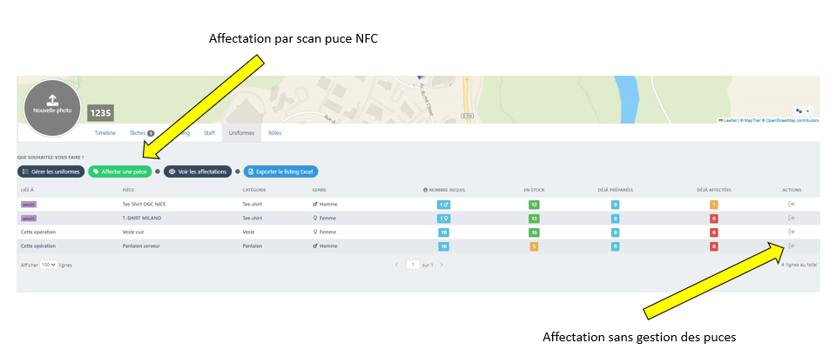Switch to the Timeline tab

tap(104, 133)
